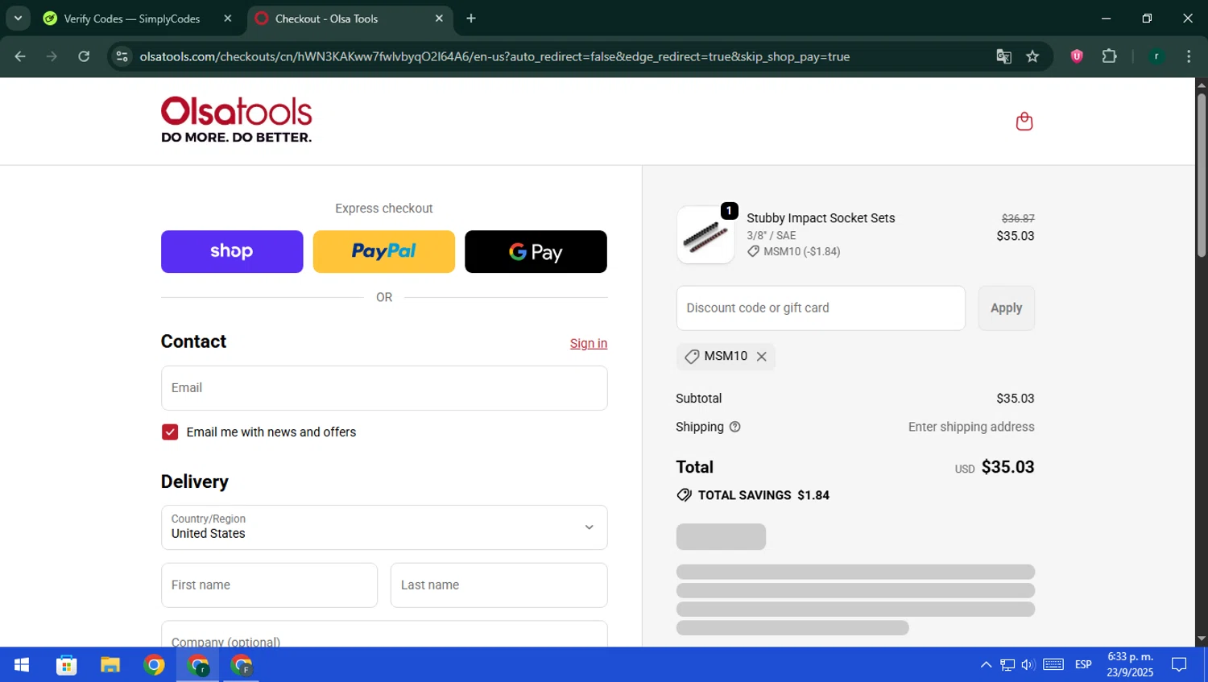1208x682 pixels.
Task: Open the Chrome three-dot menu
Action: [x=1189, y=56]
